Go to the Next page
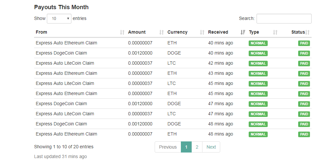This screenshot has width=327, height=161. click(x=211, y=147)
